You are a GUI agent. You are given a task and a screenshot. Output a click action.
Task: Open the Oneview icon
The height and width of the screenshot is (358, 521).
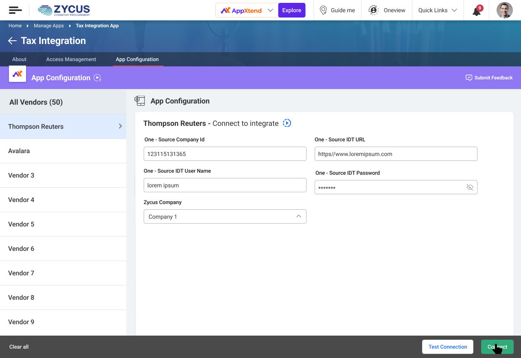(x=373, y=10)
